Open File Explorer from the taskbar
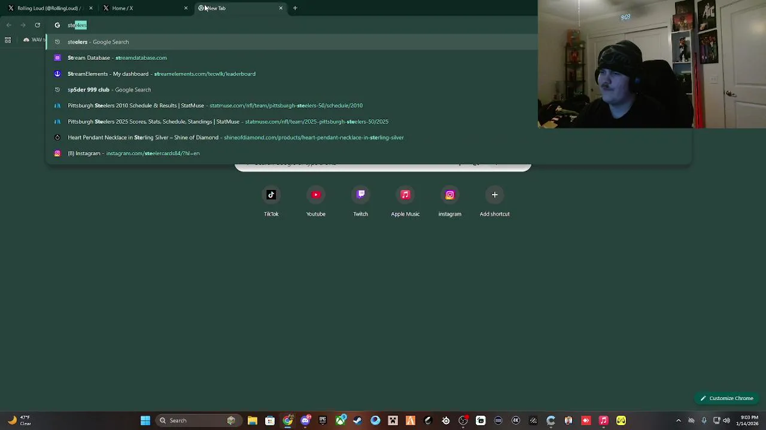Image resolution: width=766 pixels, height=430 pixels. point(253,420)
